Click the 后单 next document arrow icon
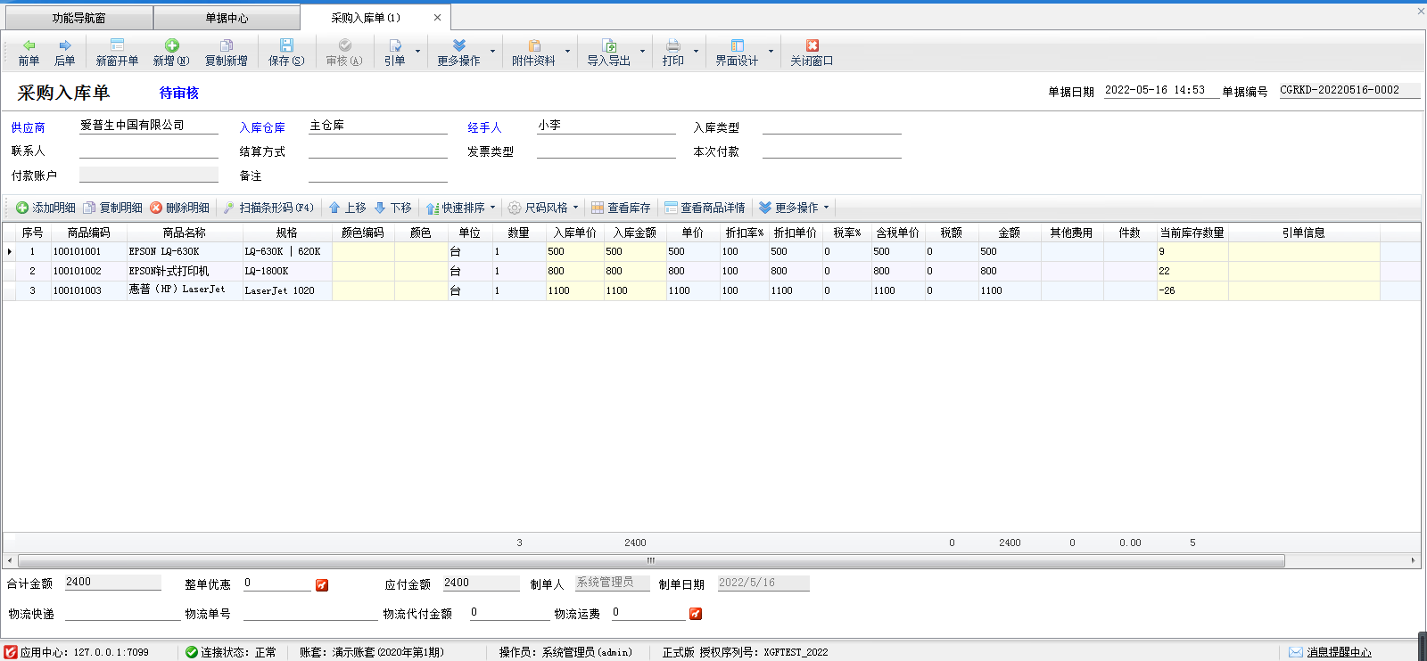 (x=64, y=45)
